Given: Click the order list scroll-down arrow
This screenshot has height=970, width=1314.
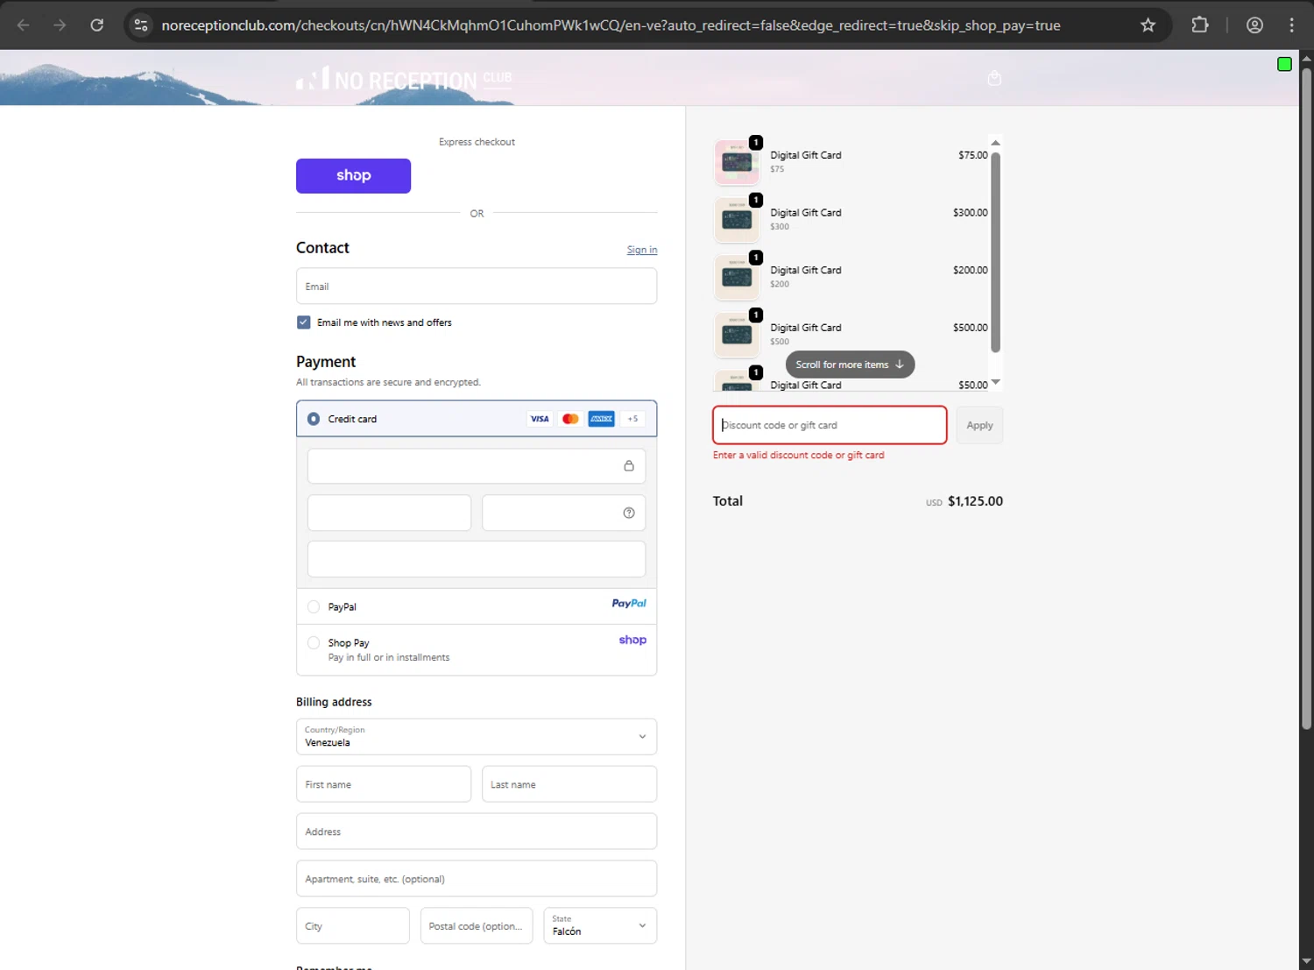Looking at the screenshot, I should click(x=995, y=382).
